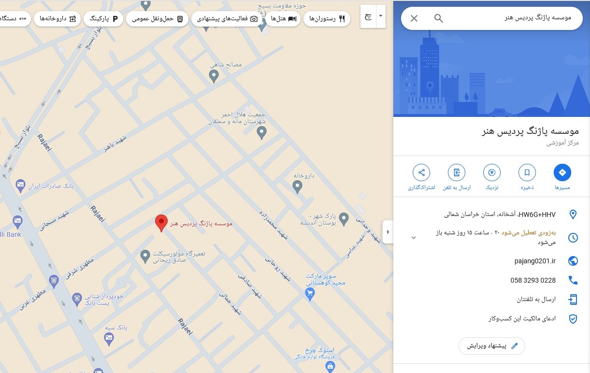Click the پیشنهاد ویرایش button
This screenshot has height=373, width=590.
[x=491, y=346]
